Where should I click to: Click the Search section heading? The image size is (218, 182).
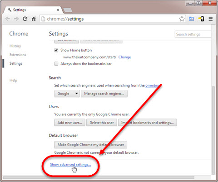55,78
